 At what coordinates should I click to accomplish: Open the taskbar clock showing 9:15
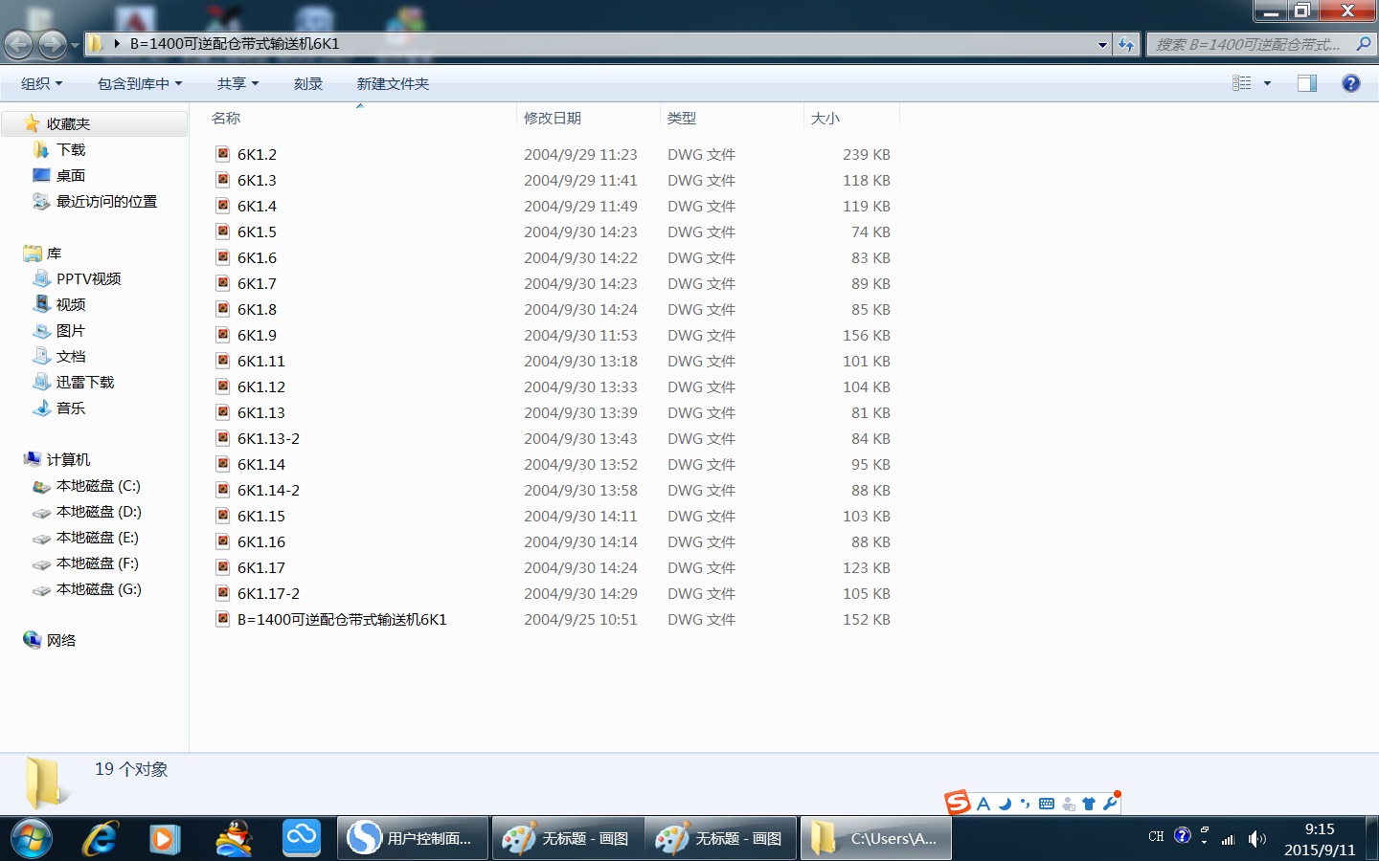(1320, 839)
